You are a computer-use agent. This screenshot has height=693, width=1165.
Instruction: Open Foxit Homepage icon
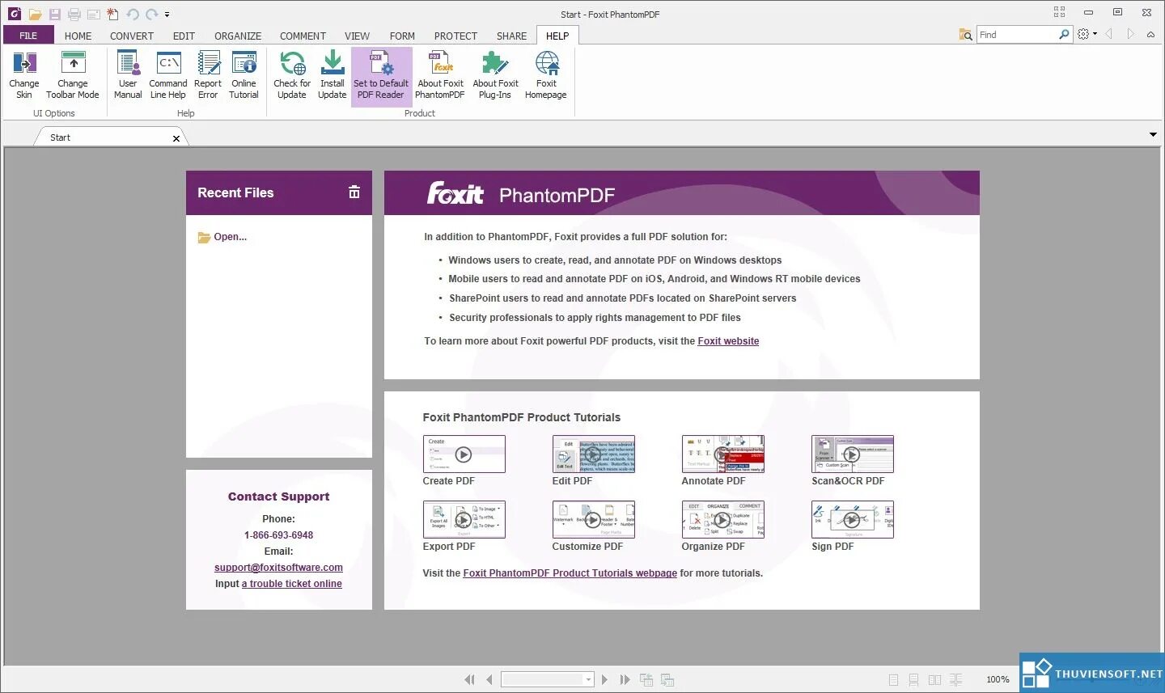[x=546, y=74]
